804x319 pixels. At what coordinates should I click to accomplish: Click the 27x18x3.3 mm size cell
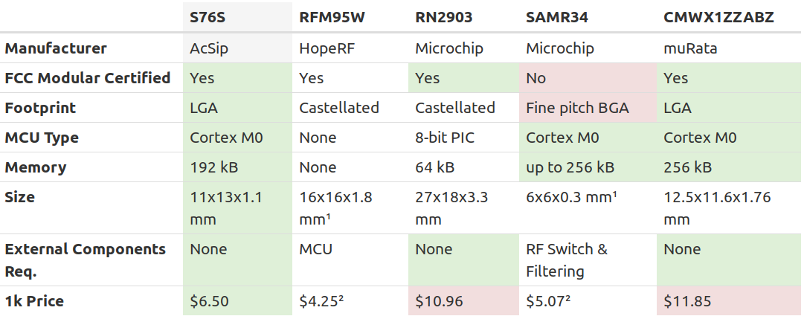tap(463, 208)
